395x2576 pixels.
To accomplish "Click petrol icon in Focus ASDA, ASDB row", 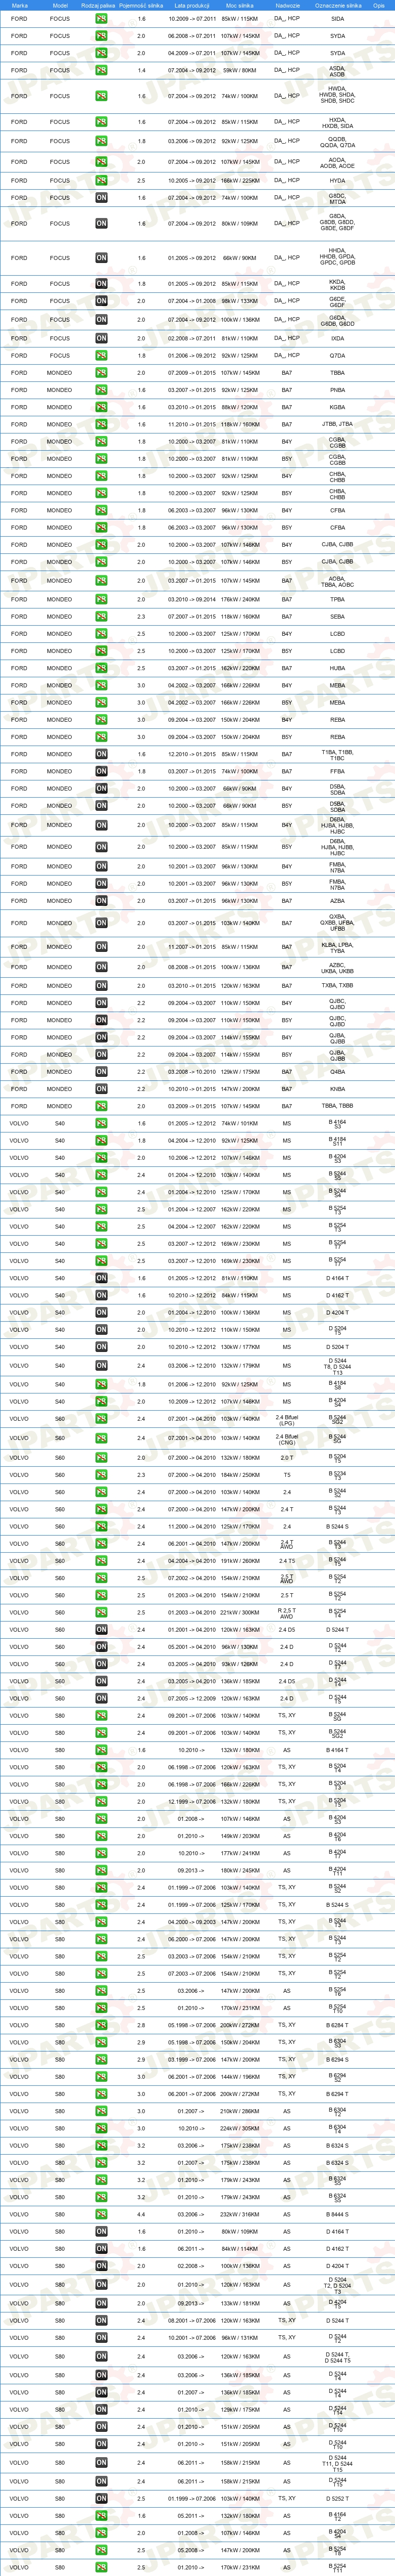I will pos(101,71).
